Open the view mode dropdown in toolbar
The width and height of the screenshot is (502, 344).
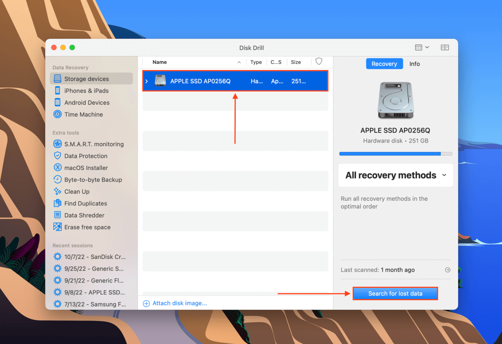(x=422, y=48)
